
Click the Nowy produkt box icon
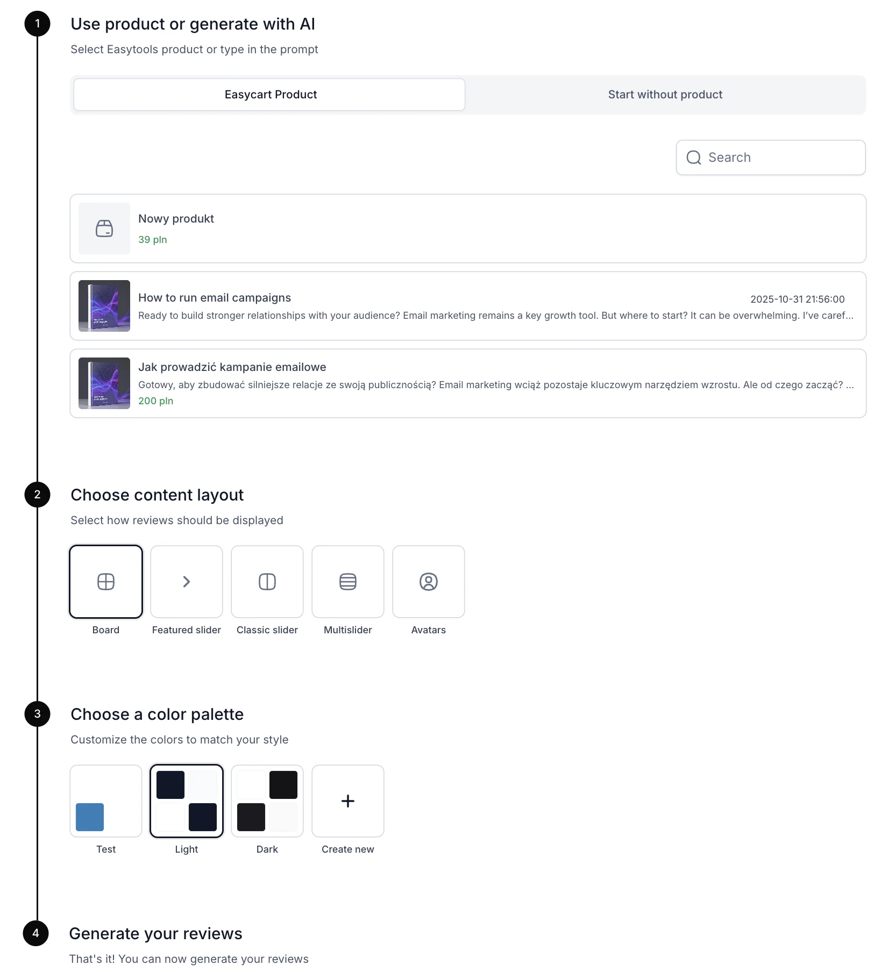pyautogui.click(x=104, y=228)
